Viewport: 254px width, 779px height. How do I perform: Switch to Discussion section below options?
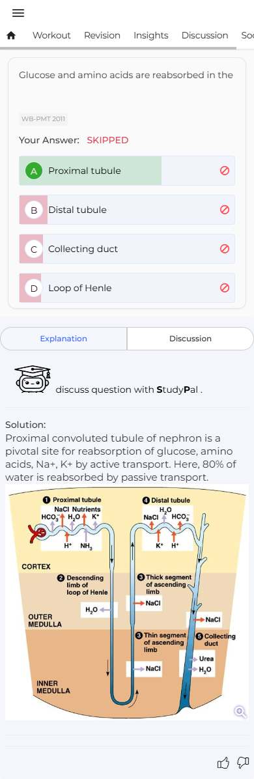click(190, 339)
